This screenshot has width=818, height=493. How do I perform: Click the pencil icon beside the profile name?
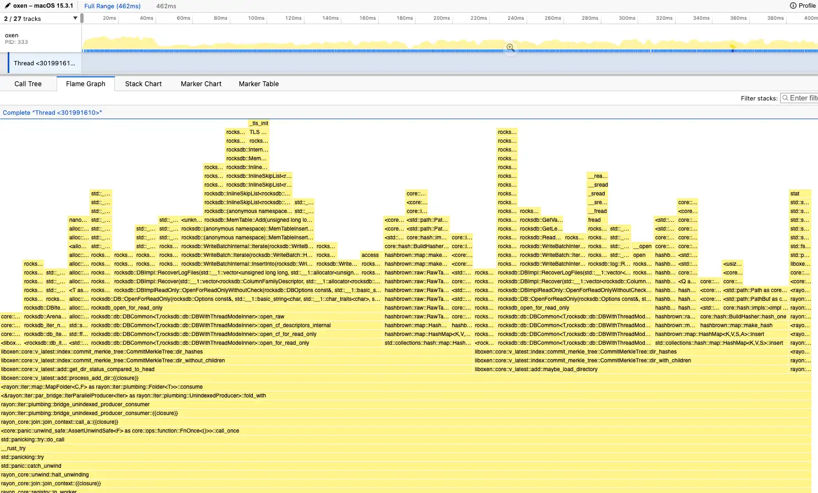tap(8, 5)
